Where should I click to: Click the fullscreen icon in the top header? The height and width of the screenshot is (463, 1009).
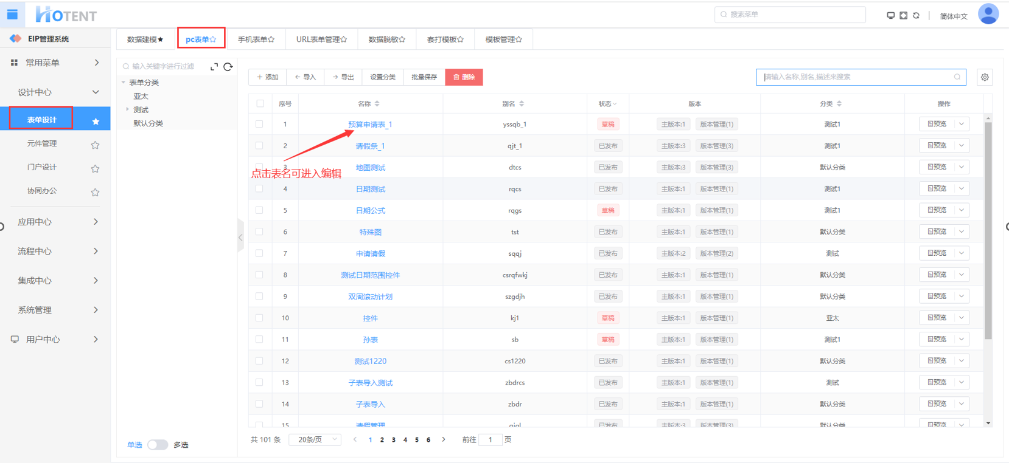pyautogui.click(x=903, y=15)
